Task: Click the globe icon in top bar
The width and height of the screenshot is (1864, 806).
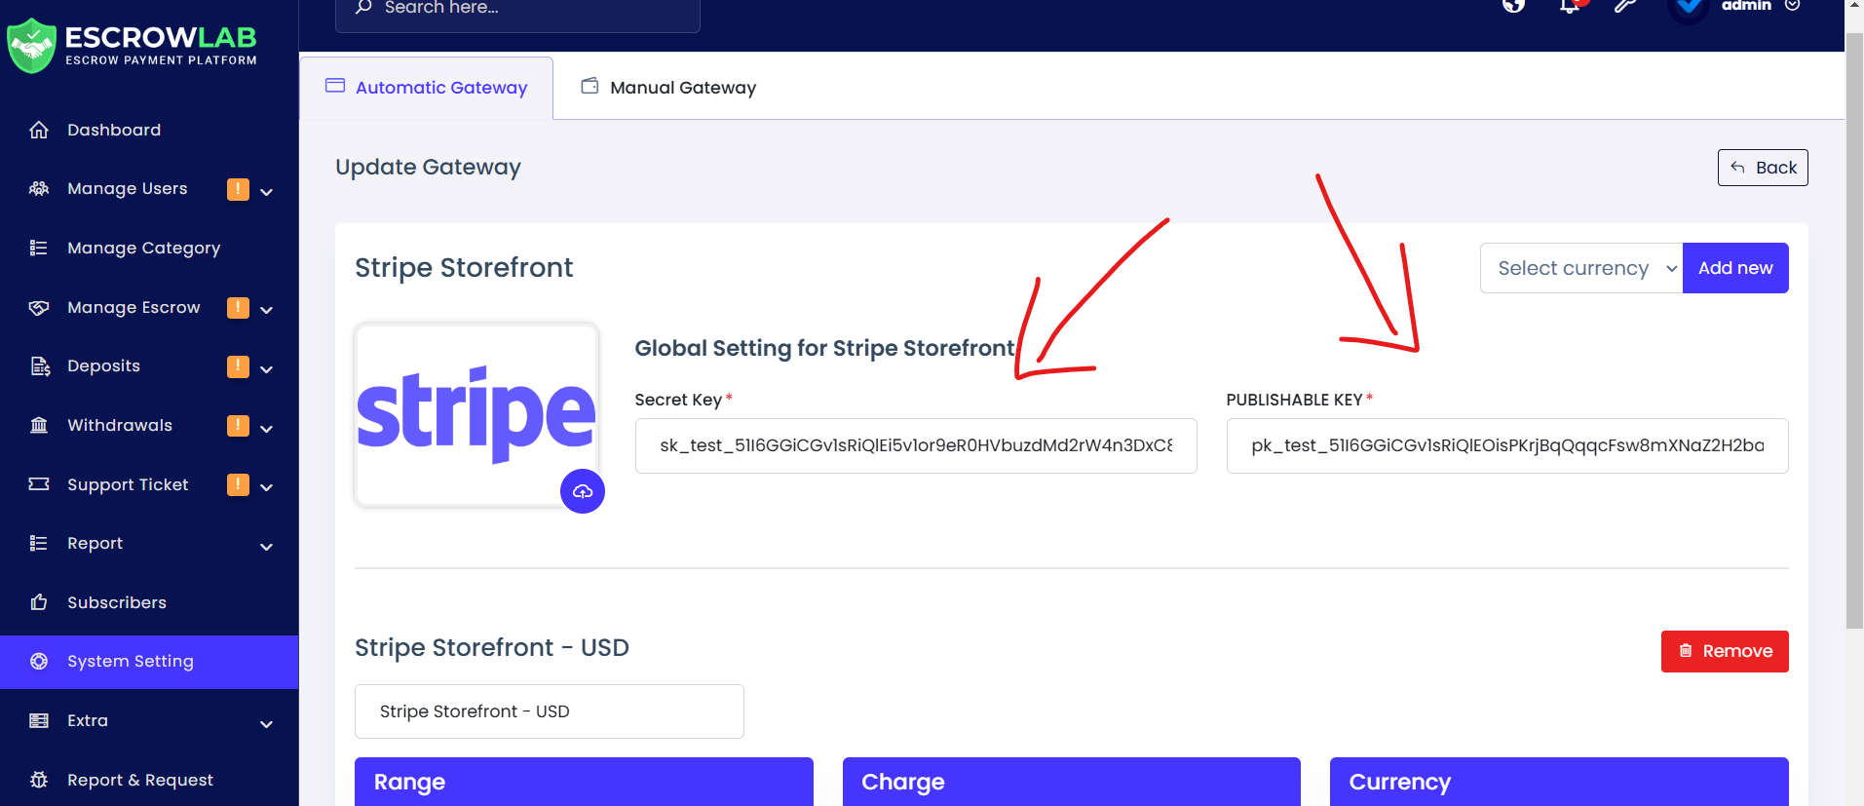Action: [1513, 5]
